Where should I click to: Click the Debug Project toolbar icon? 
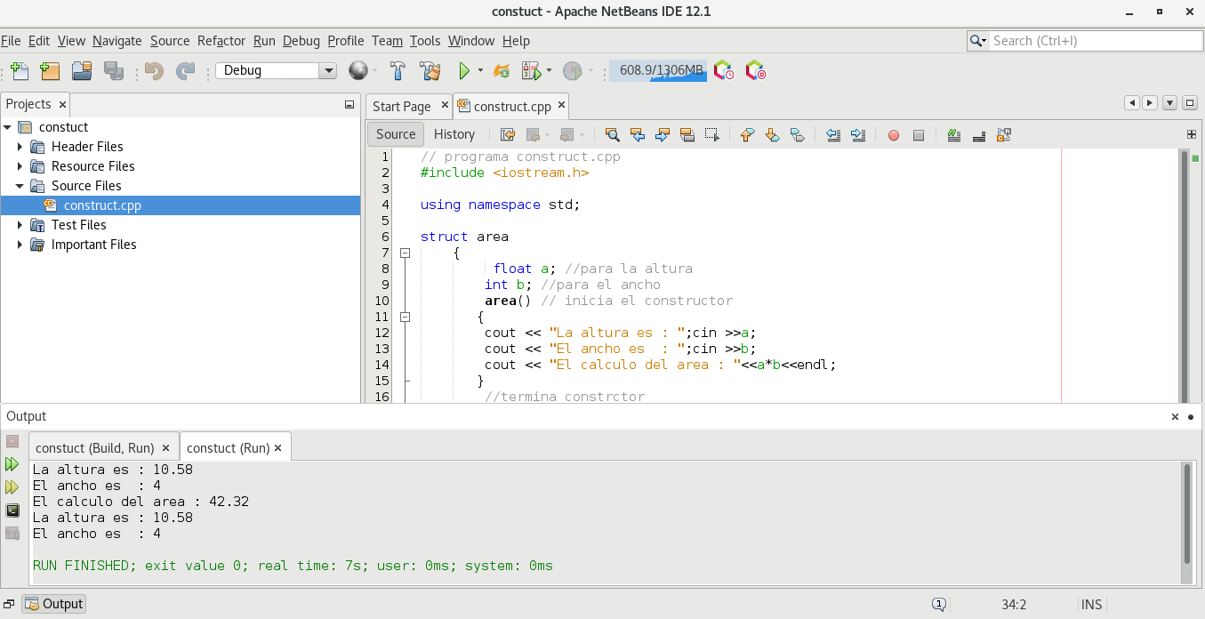(531, 71)
